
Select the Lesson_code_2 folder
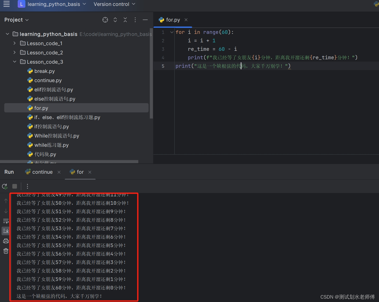[x=45, y=53]
